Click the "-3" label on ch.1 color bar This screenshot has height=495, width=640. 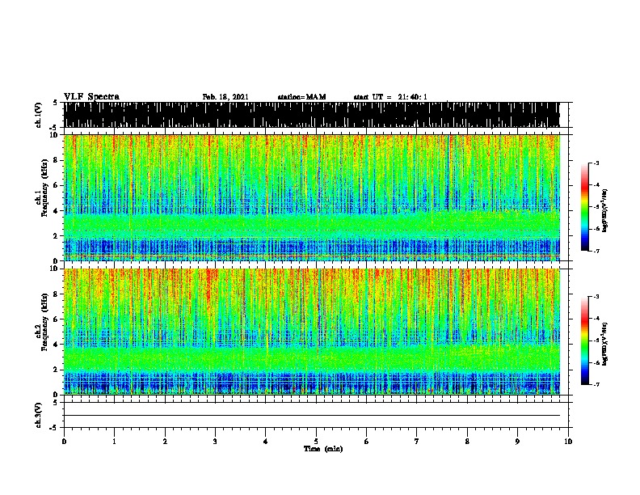(596, 163)
